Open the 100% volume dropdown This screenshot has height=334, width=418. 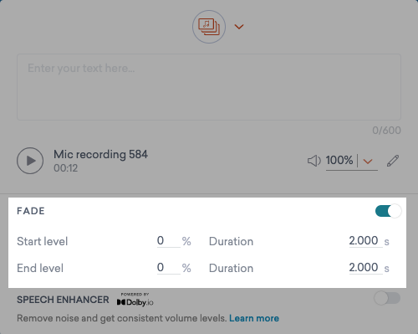tap(368, 162)
